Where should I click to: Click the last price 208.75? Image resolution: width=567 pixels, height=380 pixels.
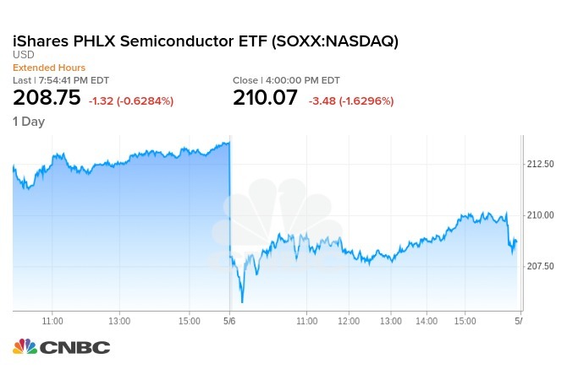(47, 98)
